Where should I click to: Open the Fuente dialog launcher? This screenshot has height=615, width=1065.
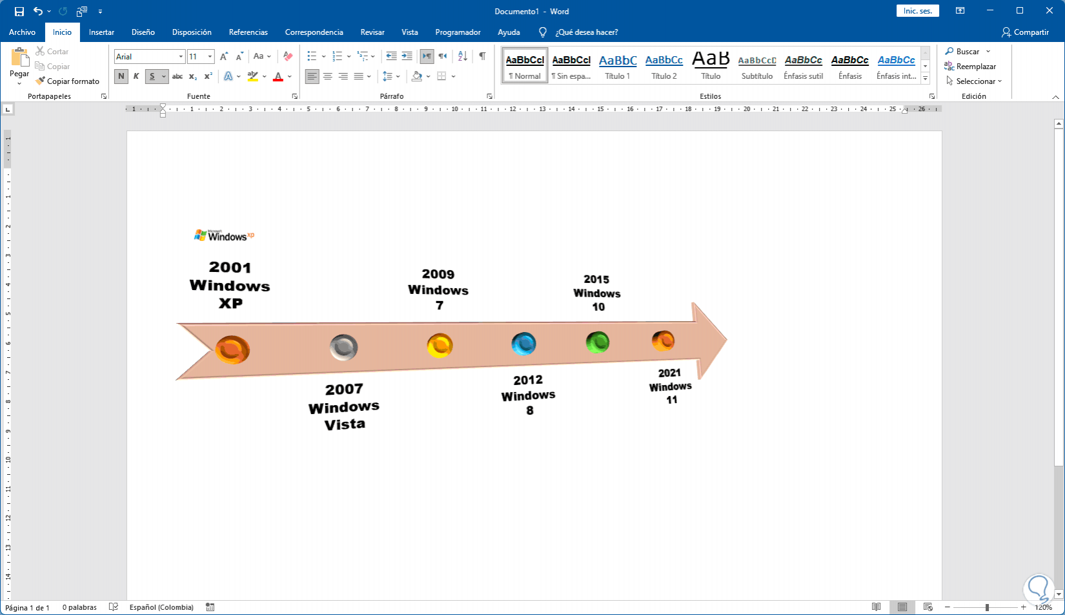coord(295,96)
